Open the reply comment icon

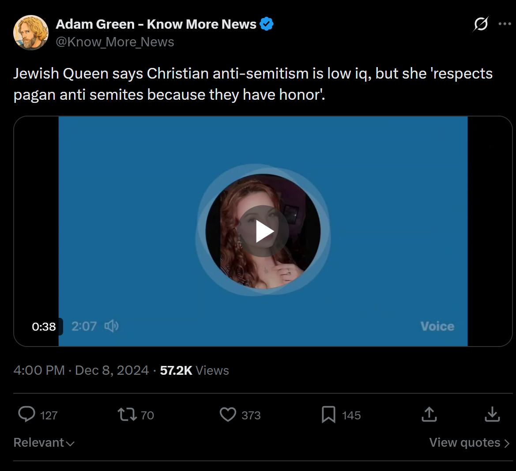tap(26, 414)
